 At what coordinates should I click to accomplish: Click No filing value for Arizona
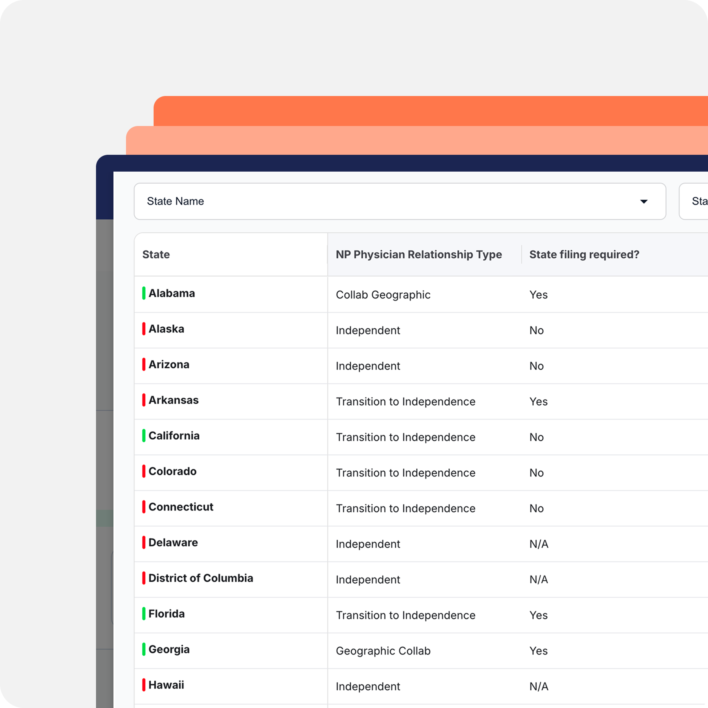536,366
